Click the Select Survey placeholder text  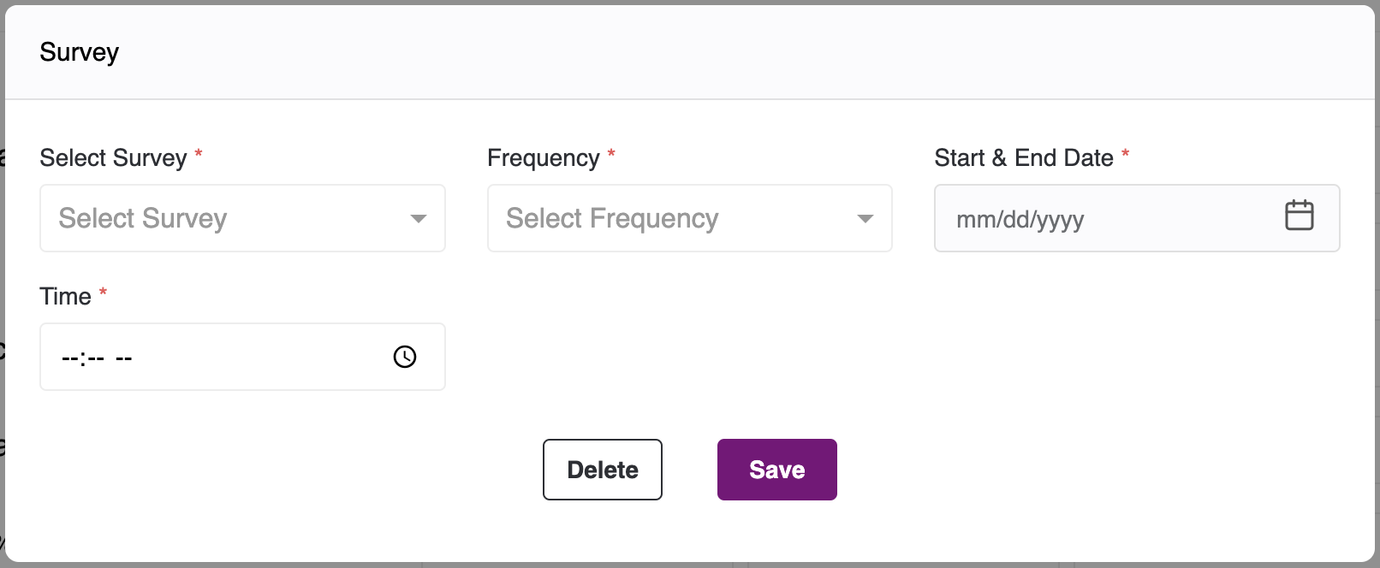pyautogui.click(x=143, y=219)
